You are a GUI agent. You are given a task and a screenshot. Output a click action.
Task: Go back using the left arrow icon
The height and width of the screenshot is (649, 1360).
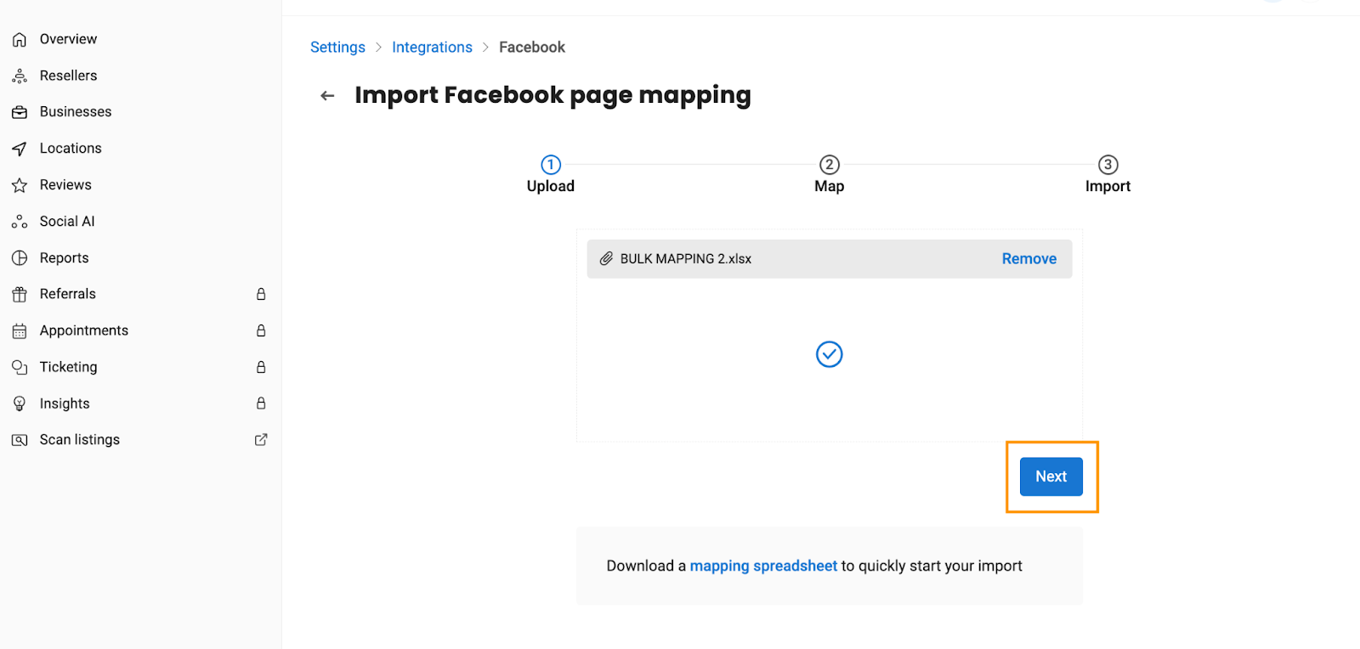pyautogui.click(x=327, y=96)
